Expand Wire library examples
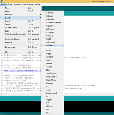Viewport: 114px width, 115px height. 52,113
